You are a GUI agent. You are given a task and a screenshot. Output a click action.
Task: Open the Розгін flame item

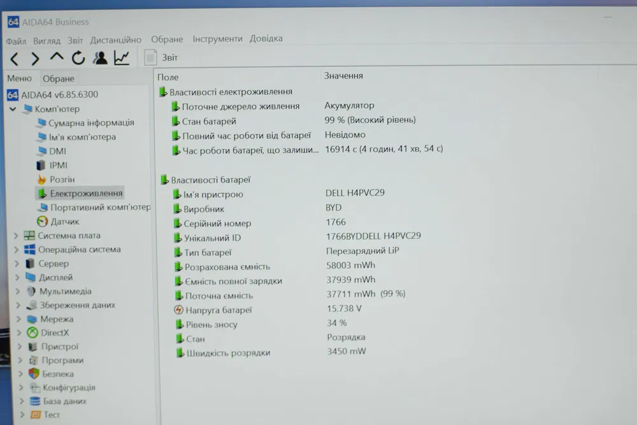pyautogui.click(x=55, y=179)
